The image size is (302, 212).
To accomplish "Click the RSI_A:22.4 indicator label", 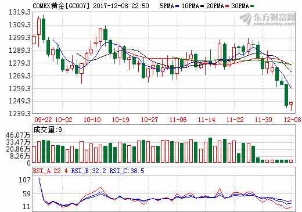I will pyautogui.click(x=51, y=171).
